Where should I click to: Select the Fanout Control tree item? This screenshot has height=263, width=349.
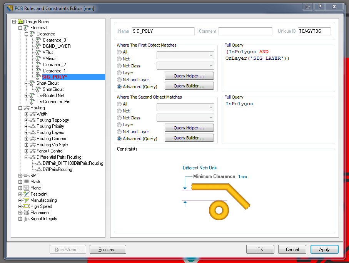50,151
